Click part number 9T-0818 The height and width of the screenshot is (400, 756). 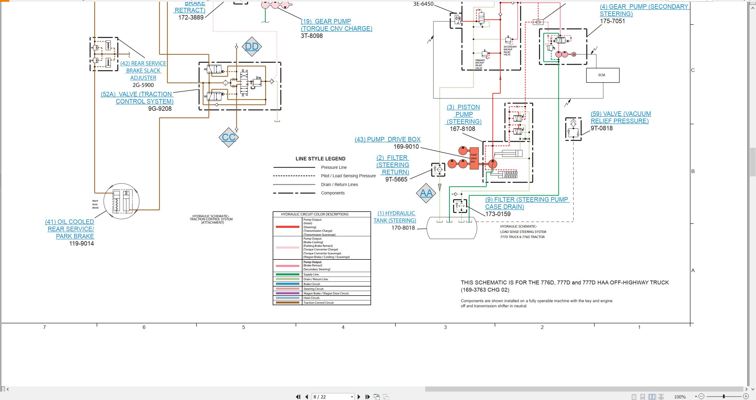[602, 128]
